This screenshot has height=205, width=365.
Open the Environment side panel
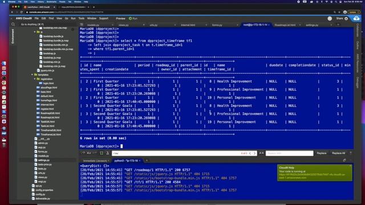pos(13,36)
